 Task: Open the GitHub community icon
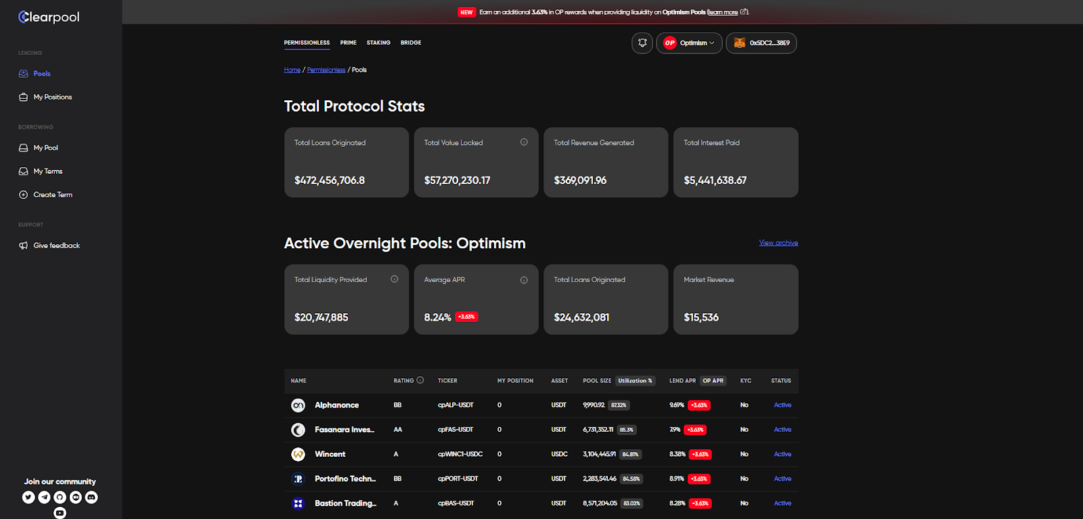click(60, 497)
